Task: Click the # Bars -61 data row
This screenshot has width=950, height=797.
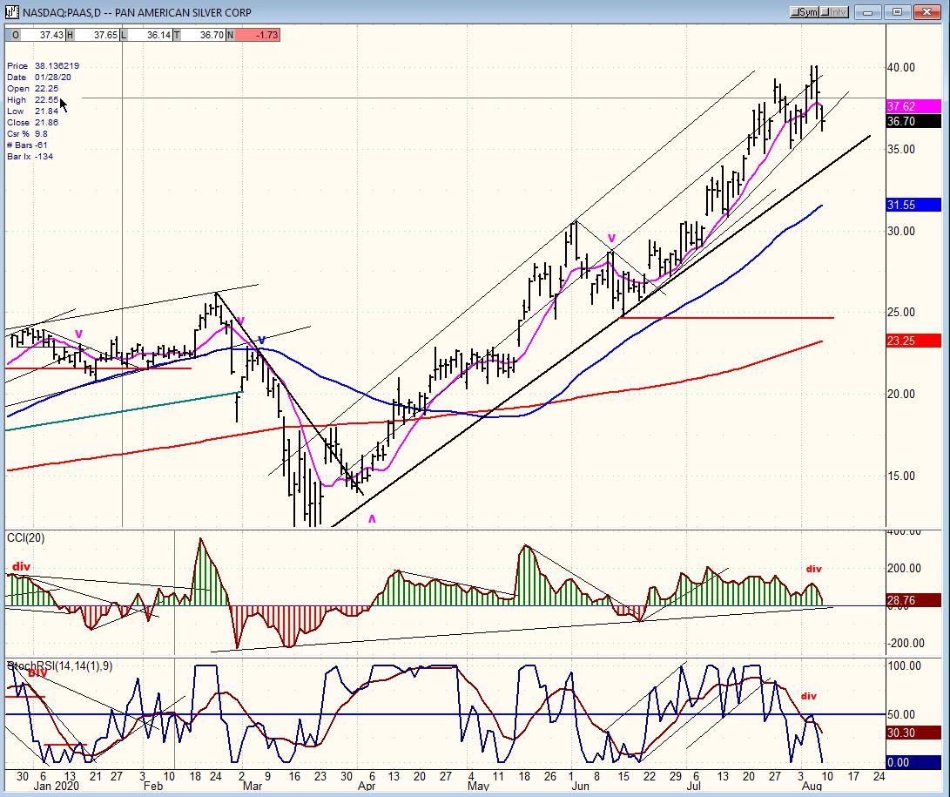Action: tap(27, 145)
